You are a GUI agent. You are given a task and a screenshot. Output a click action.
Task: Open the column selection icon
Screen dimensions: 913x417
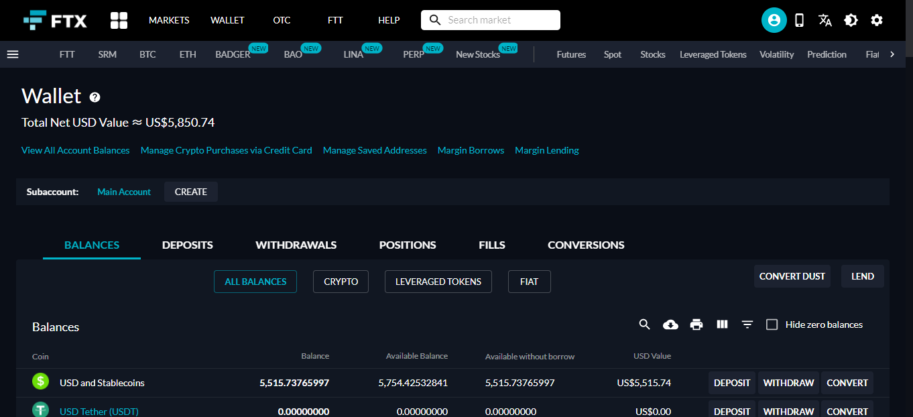[x=722, y=324]
